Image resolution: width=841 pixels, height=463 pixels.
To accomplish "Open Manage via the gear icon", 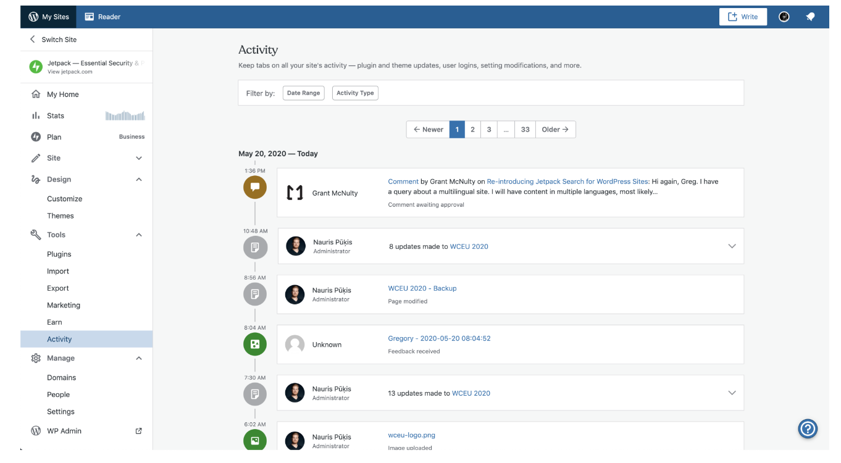I will (35, 358).
